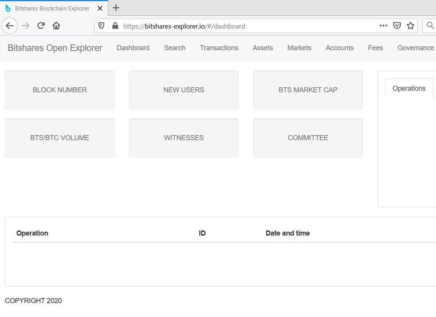The width and height of the screenshot is (436, 317).
Task: Navigate to the Assets page
Action: coord(263,48)
